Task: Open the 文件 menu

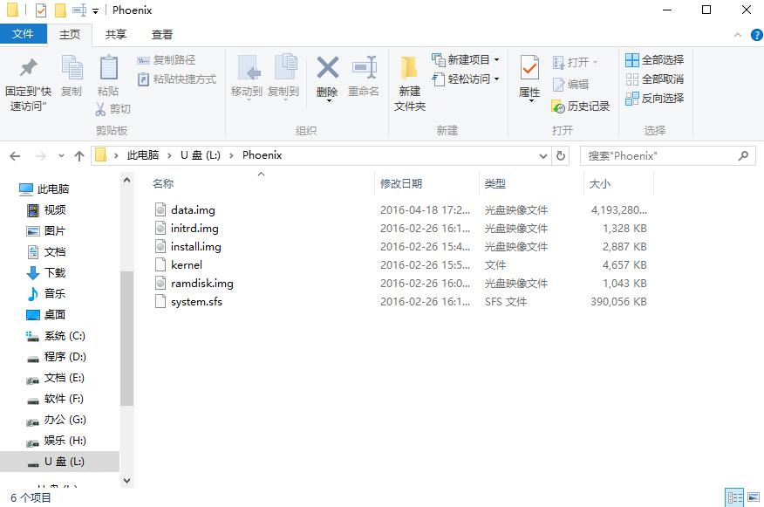Action: tap(24, 34)
